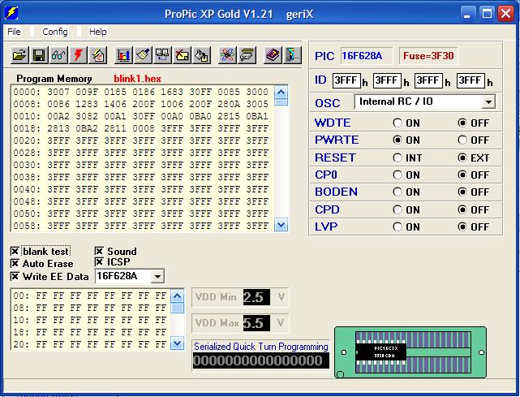The image size is (520, 397).
Task: Click the lightning with document toolbar icon
Action: click(x=98, y=55)
